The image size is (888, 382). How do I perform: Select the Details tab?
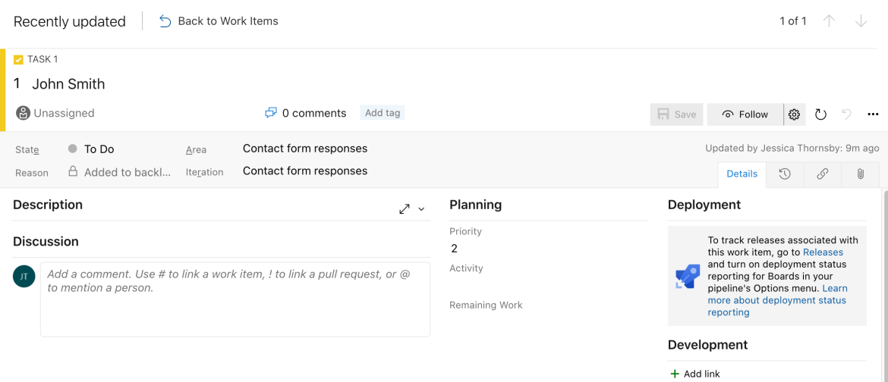click(742, 174)
